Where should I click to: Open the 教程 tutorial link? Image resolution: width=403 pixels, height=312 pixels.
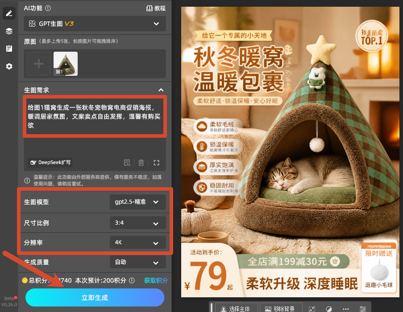coord(156,8)
